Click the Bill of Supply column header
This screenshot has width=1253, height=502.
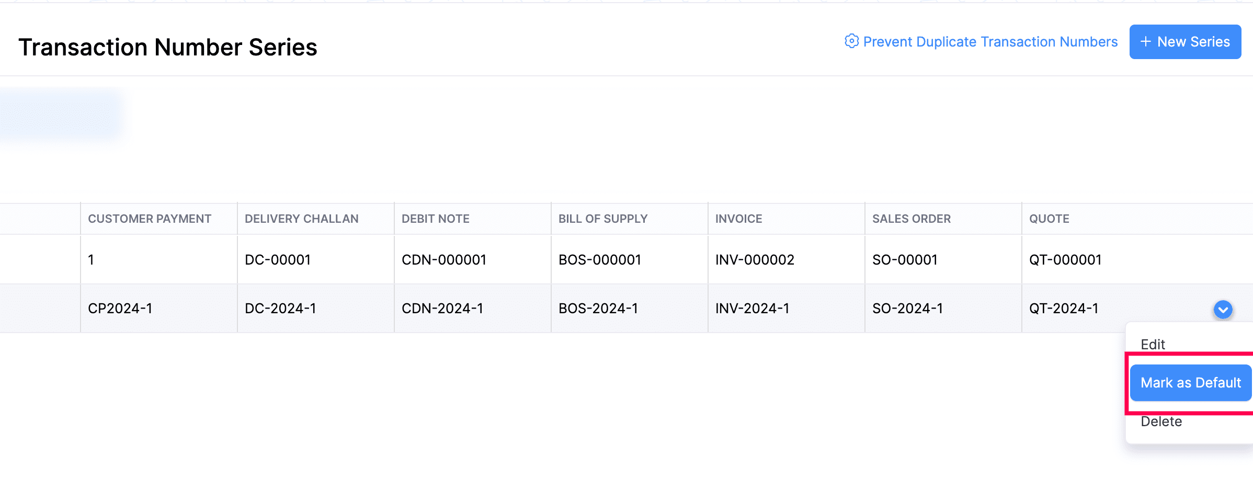(602, 219)
